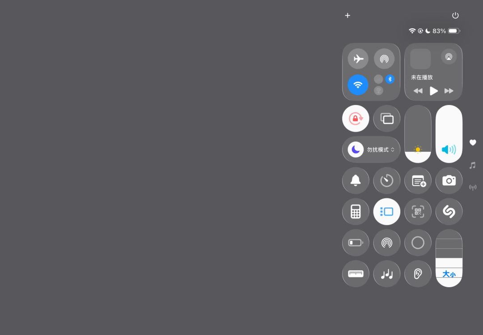The image size is (483, 335).
Task: Switch to the connectivity antenna page indicator
Action: coord(473,187)
